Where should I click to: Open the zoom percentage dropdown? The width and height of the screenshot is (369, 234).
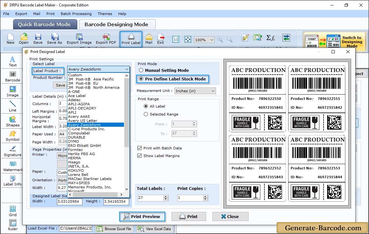point(204,40)
